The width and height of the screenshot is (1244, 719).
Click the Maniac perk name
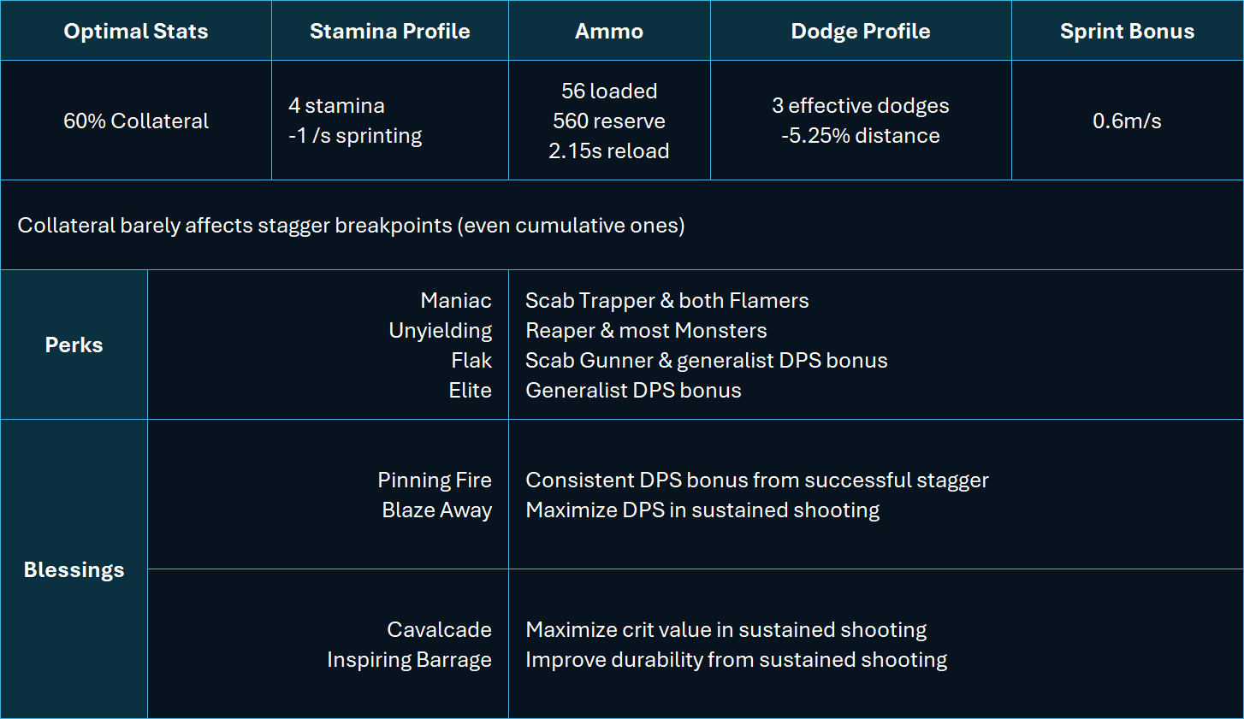[456, 300]
